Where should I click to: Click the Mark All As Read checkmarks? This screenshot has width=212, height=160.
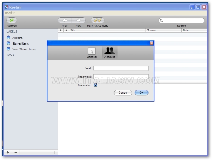(98, 20)
